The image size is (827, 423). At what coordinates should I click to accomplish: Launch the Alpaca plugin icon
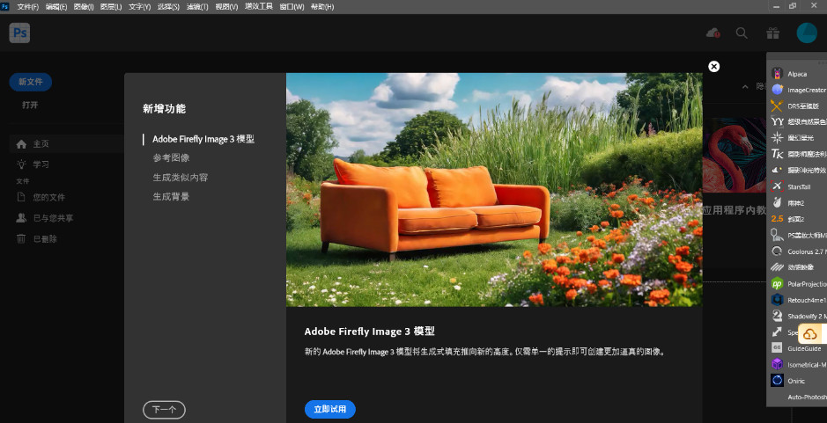coord(777,73)
